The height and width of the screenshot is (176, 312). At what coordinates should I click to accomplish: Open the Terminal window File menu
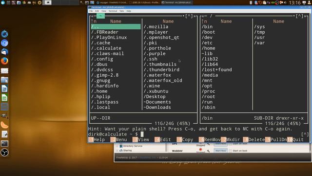(x=91, y=11)
